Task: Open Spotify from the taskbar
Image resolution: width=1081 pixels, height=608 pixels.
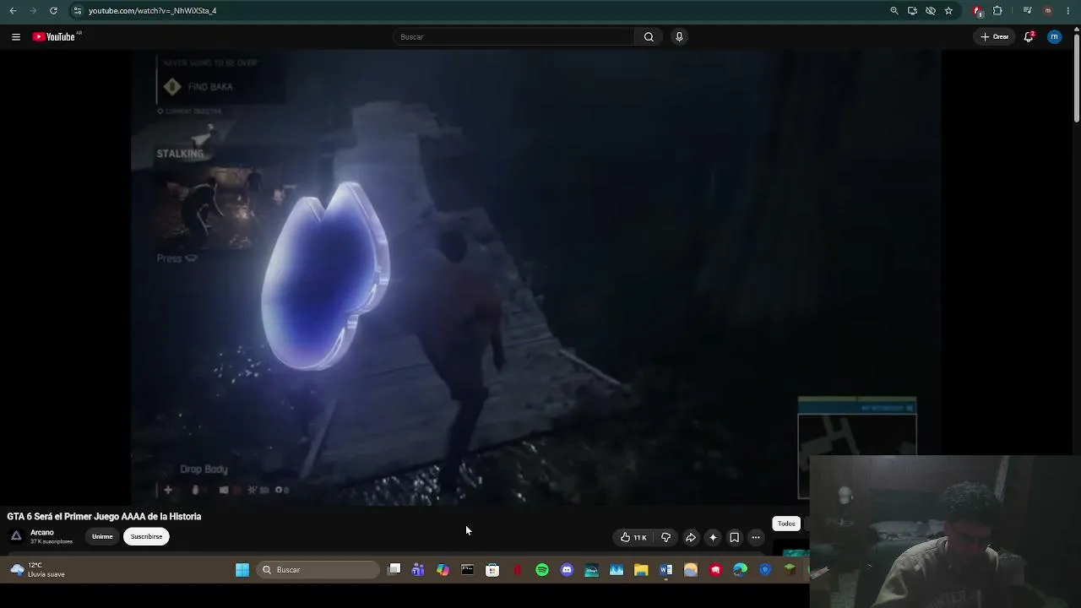Action: 542,570
